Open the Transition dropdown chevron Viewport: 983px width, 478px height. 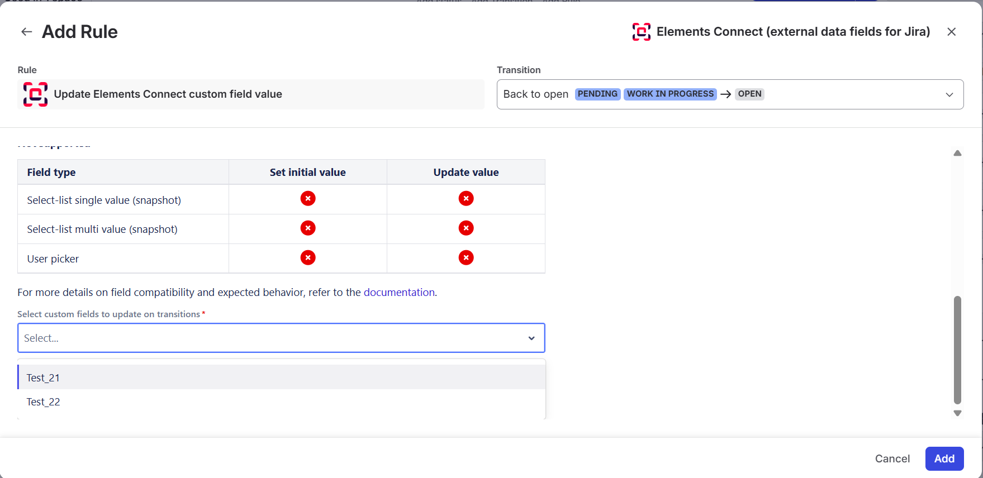click(x=949, y=94)
